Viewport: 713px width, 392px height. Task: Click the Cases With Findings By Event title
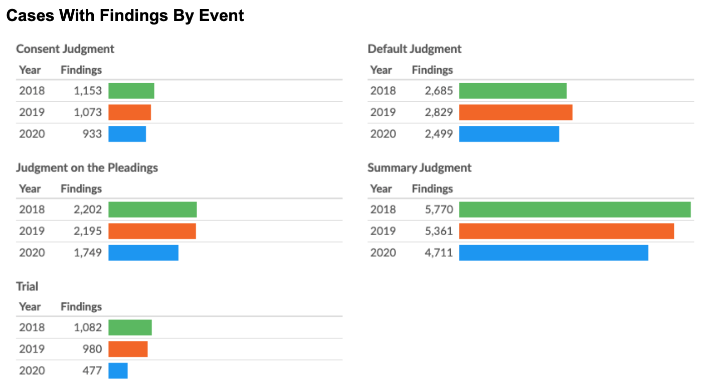click(x=125, y=16)
